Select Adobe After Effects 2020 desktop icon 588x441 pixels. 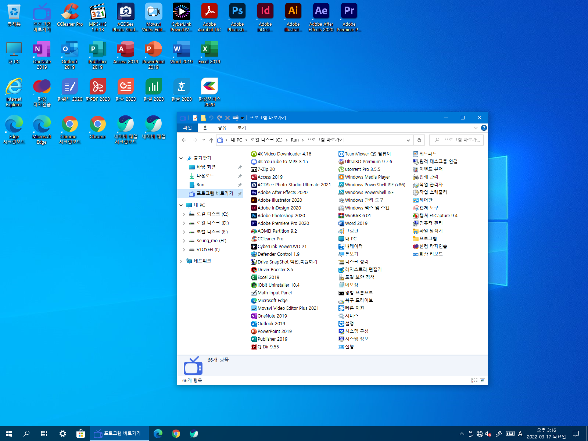click(321, 17)
